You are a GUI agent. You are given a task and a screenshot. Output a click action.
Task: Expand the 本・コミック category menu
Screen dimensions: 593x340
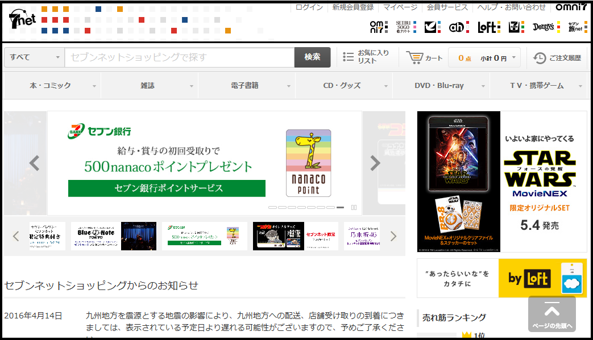click(x=52, y=86)
